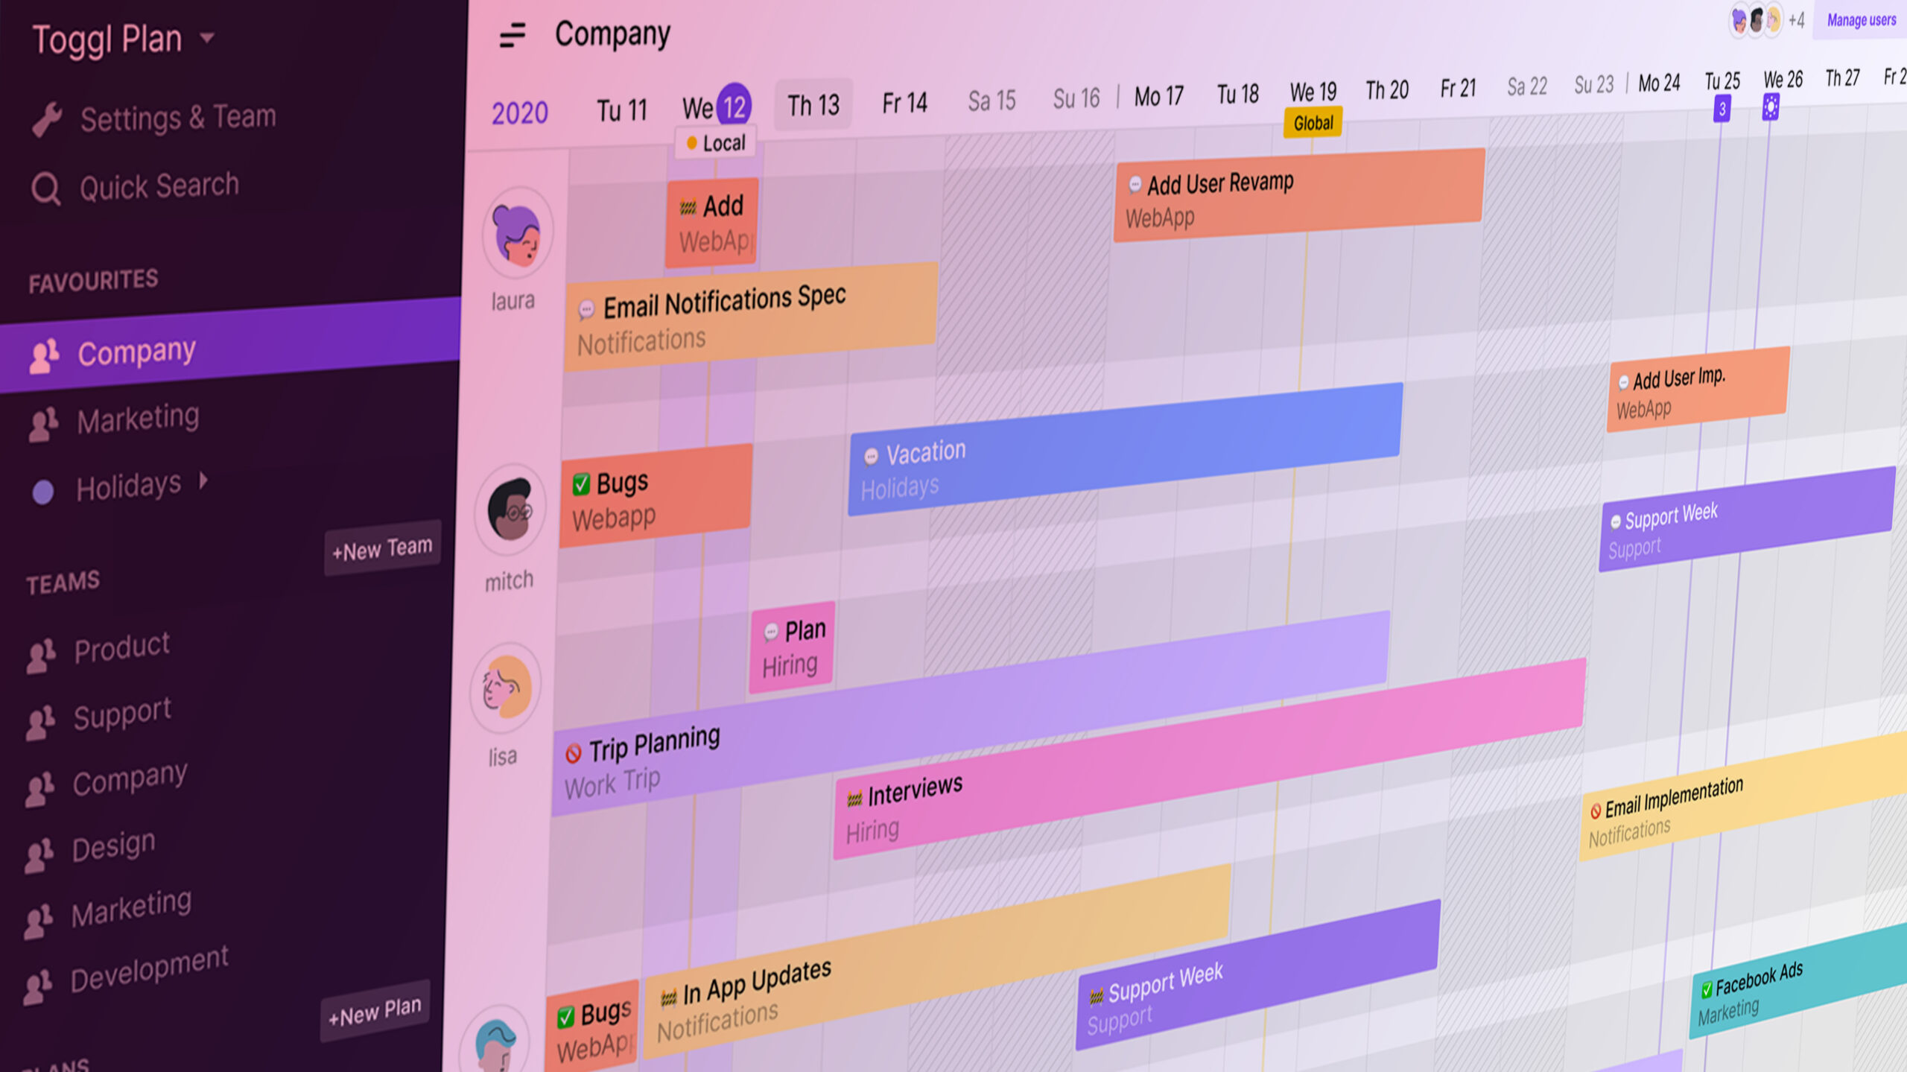Click the Settings & Team wrench icon

coord(45,117)
